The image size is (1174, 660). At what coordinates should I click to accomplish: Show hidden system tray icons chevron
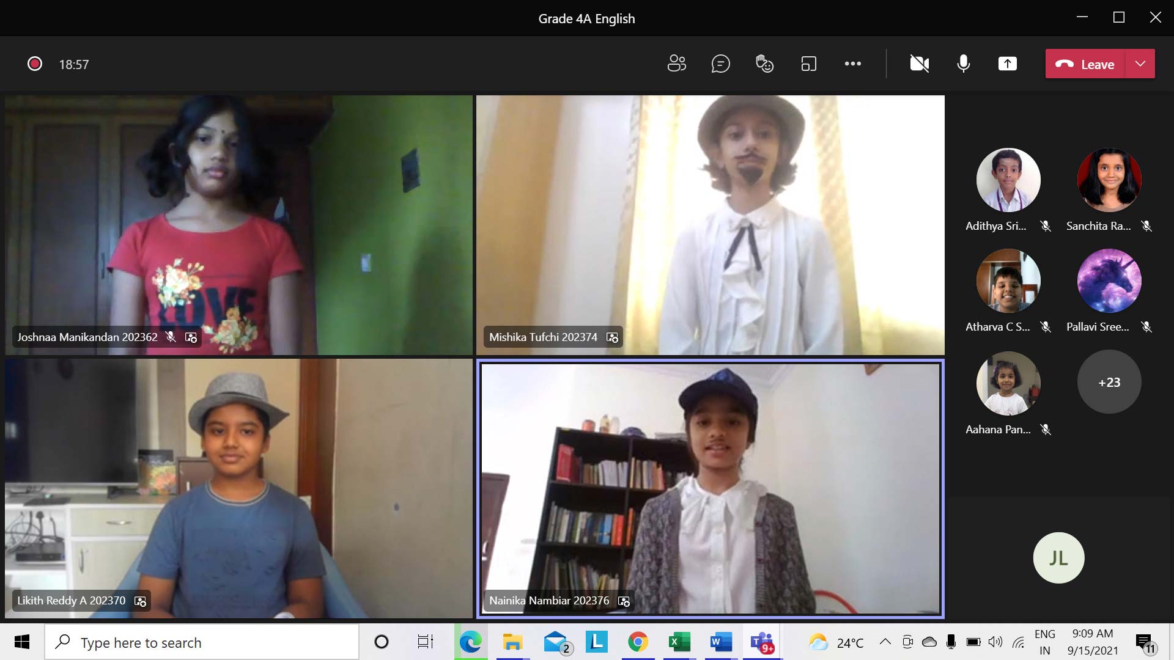[885, 642]
